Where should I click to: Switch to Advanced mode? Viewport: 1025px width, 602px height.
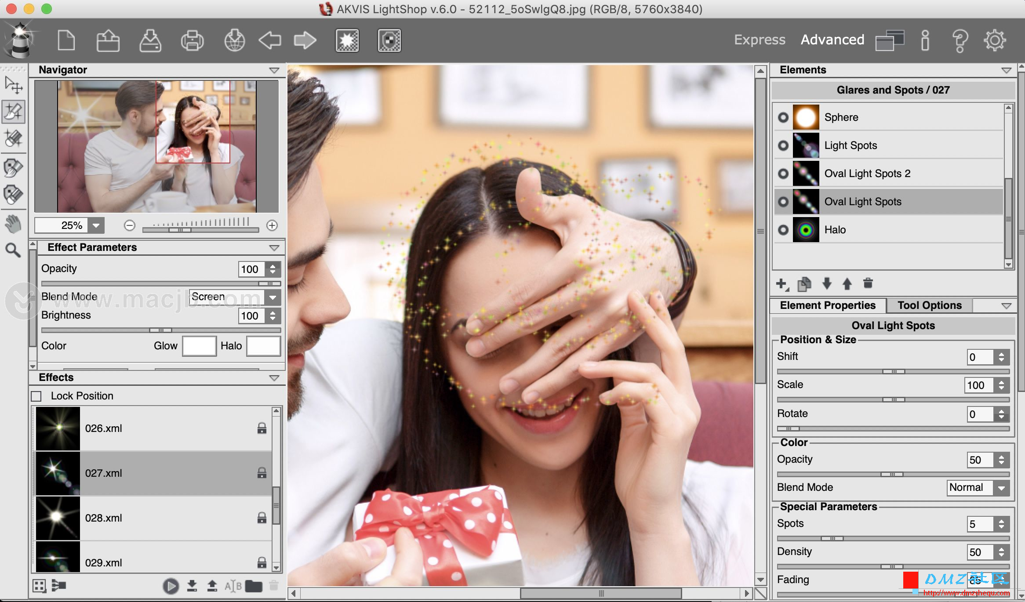click(x=832, y=40)
